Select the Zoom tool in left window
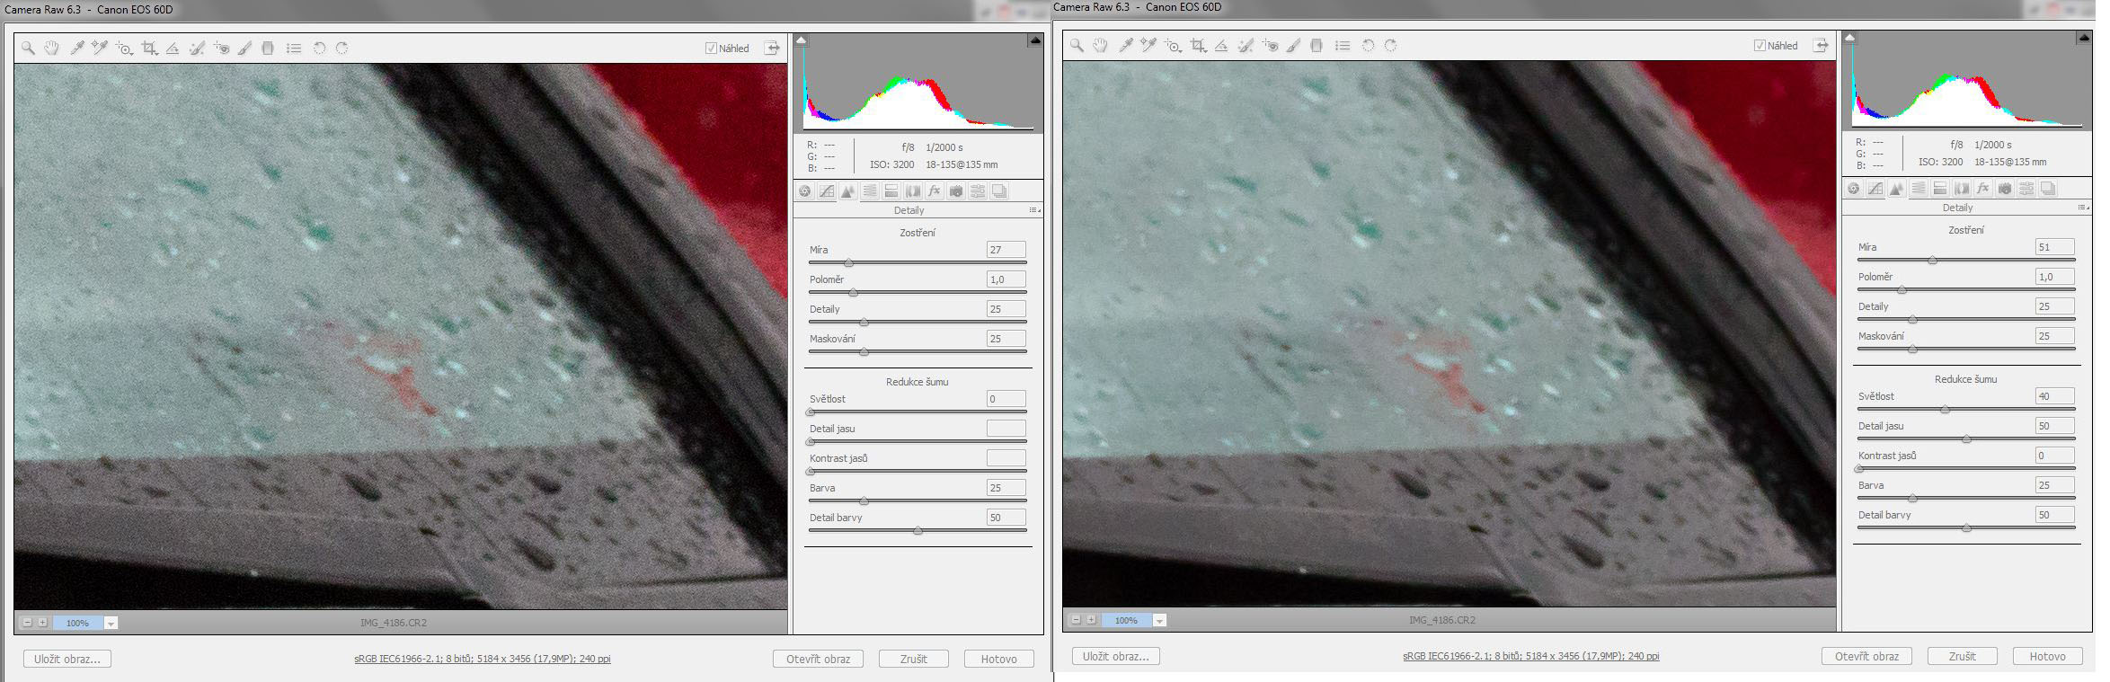Image resolution: width=2110 pixels, height=682 pixels. (x=28, y=49)
